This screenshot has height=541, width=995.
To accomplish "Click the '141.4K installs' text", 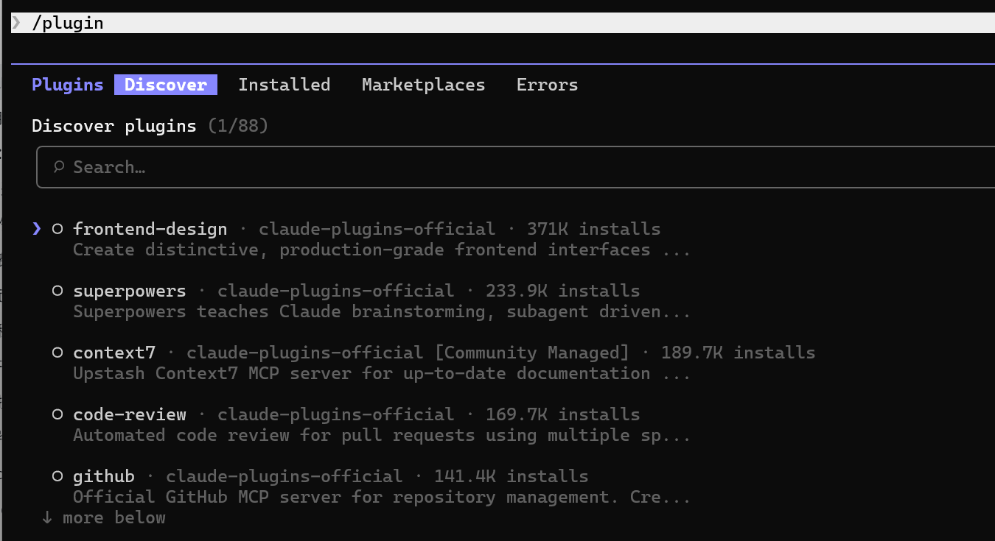I will [x=511, y=476].
